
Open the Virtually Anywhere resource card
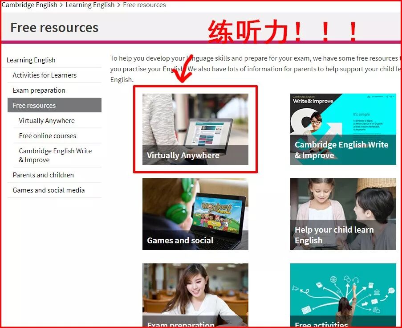[x=195, y=129]
